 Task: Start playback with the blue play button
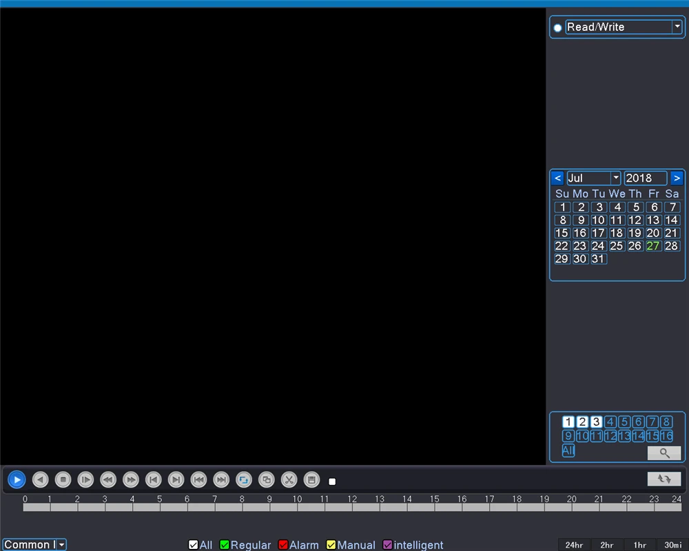[17, 480]
